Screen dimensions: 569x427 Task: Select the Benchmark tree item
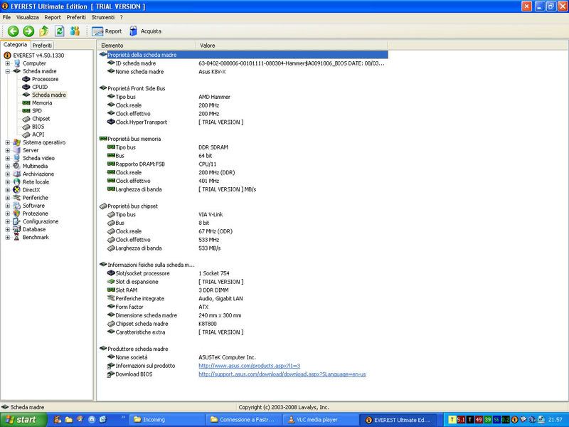pyautogui.click(x=36, y=237)
